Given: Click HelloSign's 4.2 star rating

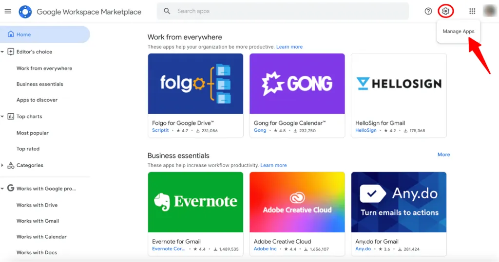Looking at the screenshot, I should [390, 131].
